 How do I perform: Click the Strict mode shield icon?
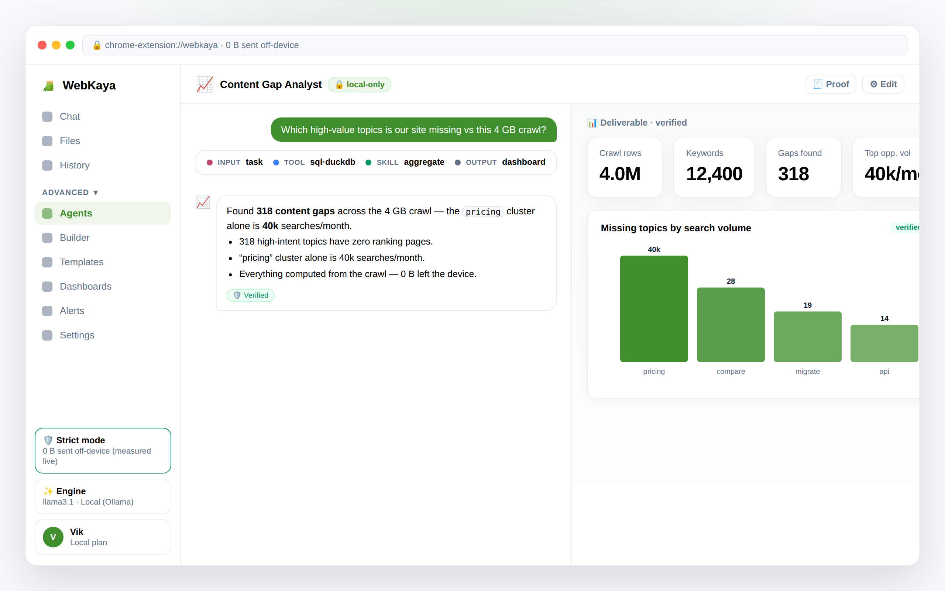click(x=48, y=440)
